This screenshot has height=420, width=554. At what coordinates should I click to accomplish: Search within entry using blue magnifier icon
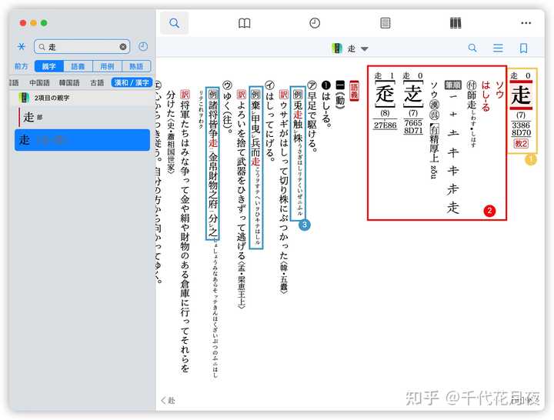[472, 48]
